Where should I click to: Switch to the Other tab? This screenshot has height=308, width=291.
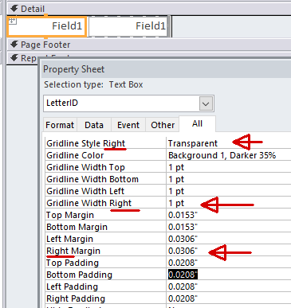click(163, 125)
